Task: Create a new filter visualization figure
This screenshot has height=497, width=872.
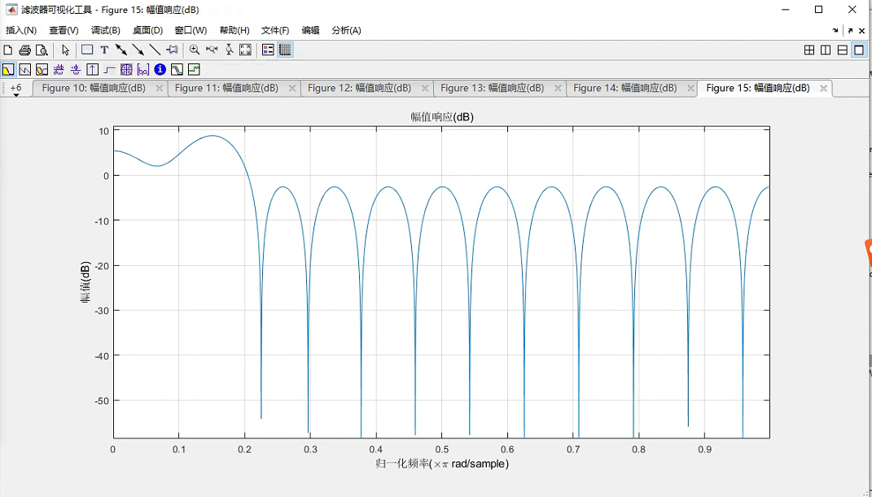Action: pos(8,50)
